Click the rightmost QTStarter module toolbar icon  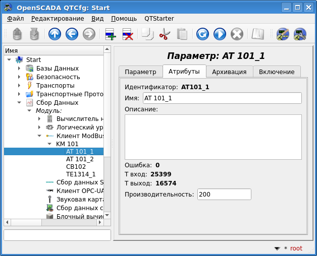pos(300,34)
